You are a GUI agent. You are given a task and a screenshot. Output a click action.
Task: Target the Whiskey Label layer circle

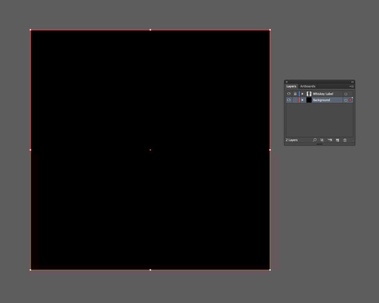[x=346, y=94]
